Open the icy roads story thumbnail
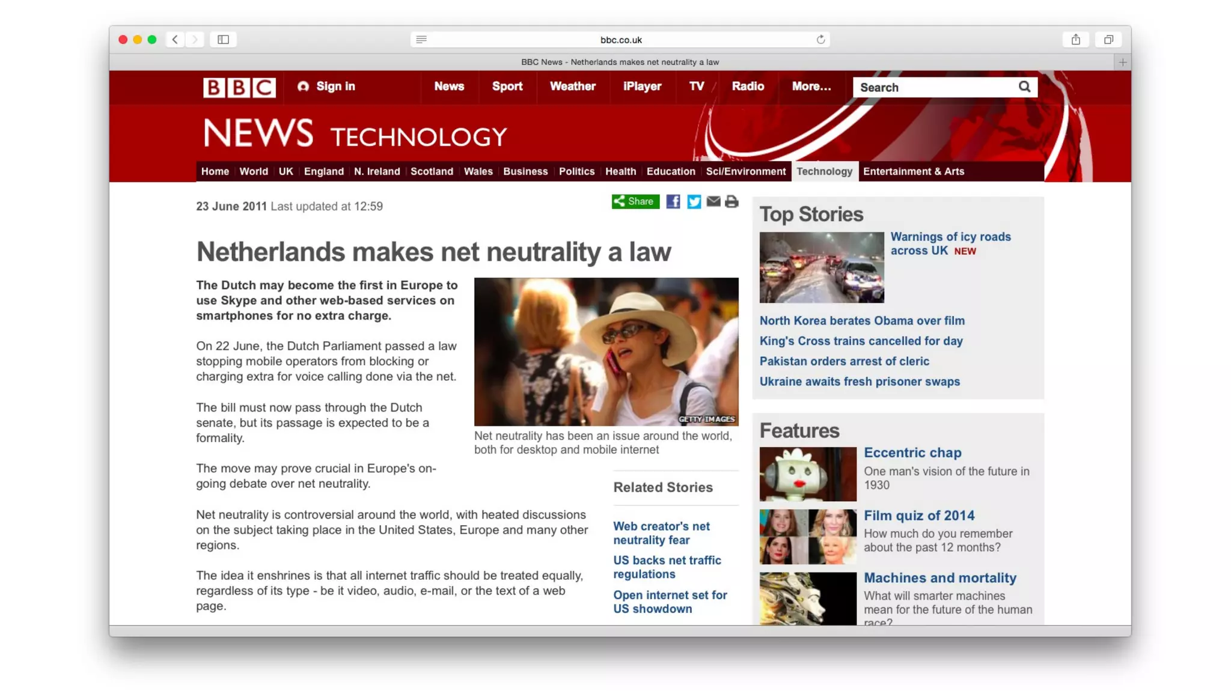Screen dimensions: 1231x691 pos(821,267)
